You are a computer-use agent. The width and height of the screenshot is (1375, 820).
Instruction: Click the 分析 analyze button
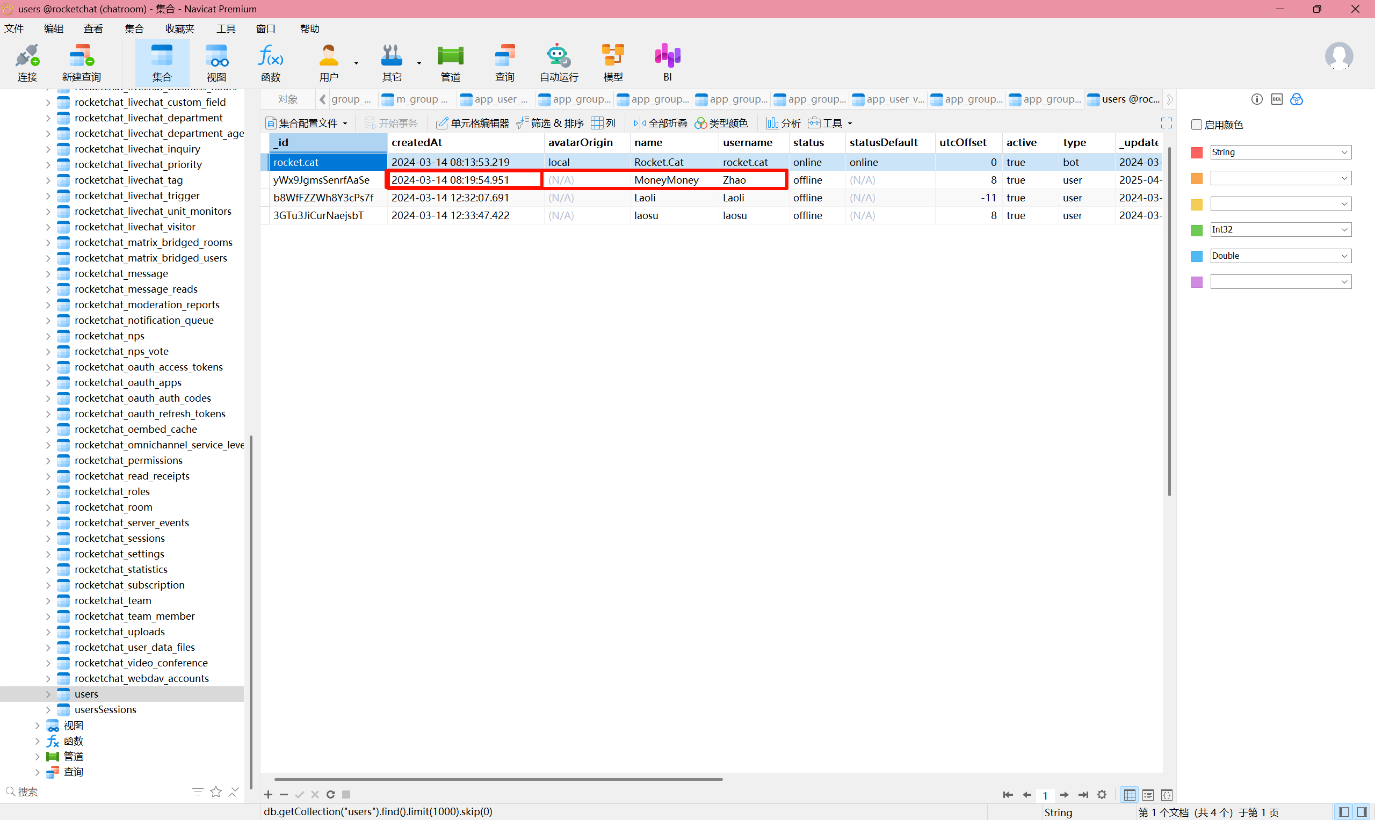[783, 122]
